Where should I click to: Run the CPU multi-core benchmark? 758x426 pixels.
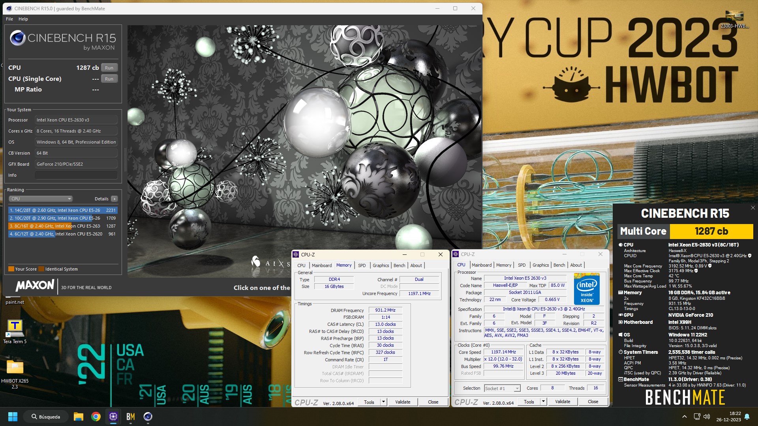(x=109, y=68)
